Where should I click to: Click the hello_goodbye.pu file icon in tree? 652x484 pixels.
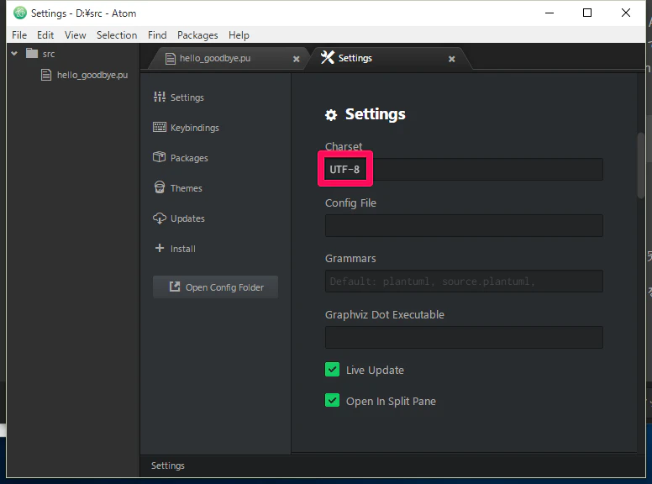(x=45, y=75)
